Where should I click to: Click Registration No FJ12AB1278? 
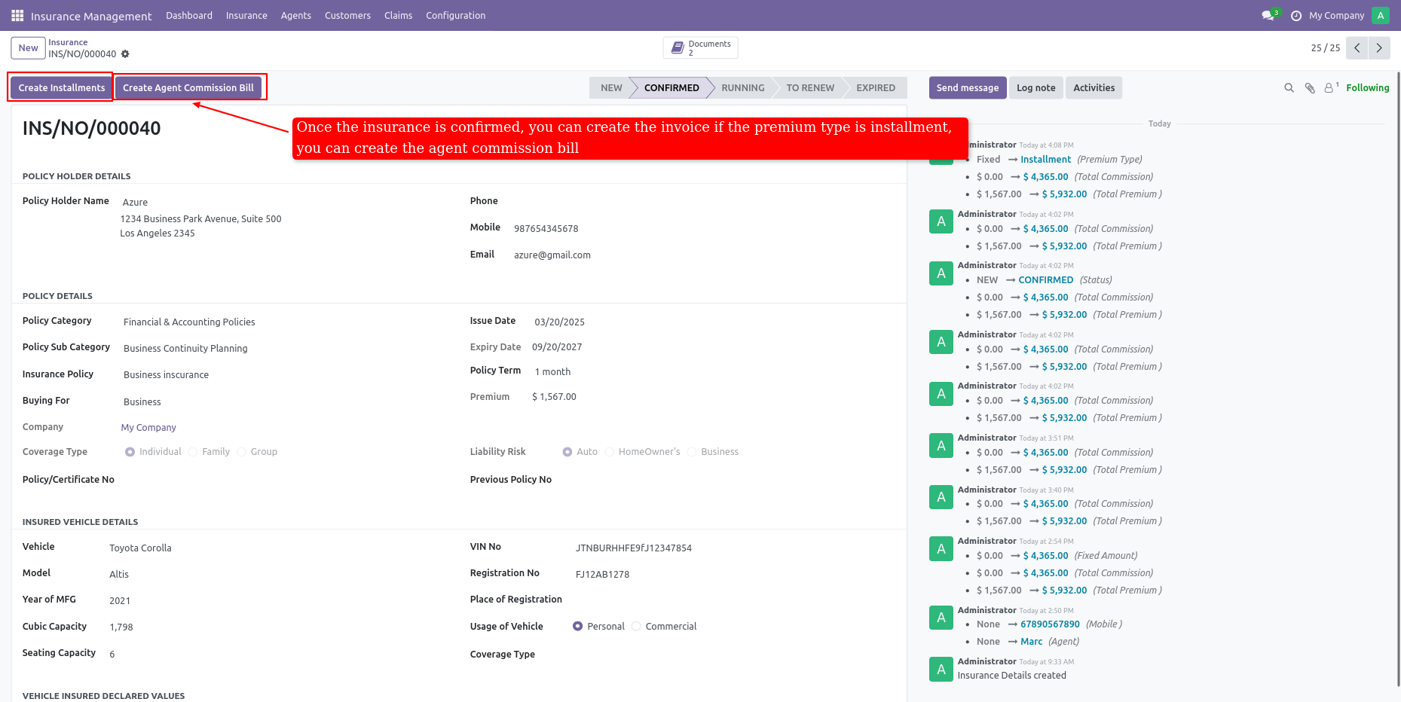click(602, 575)
